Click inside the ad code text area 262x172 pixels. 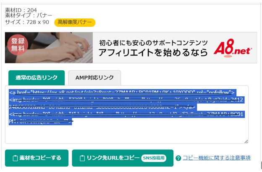point(126,134)
